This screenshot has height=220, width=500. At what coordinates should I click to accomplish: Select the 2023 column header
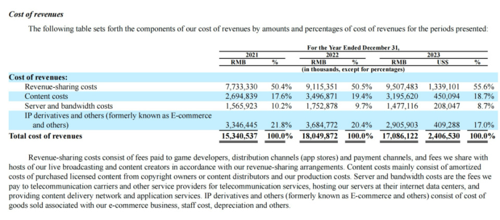[x=433, y=55]
